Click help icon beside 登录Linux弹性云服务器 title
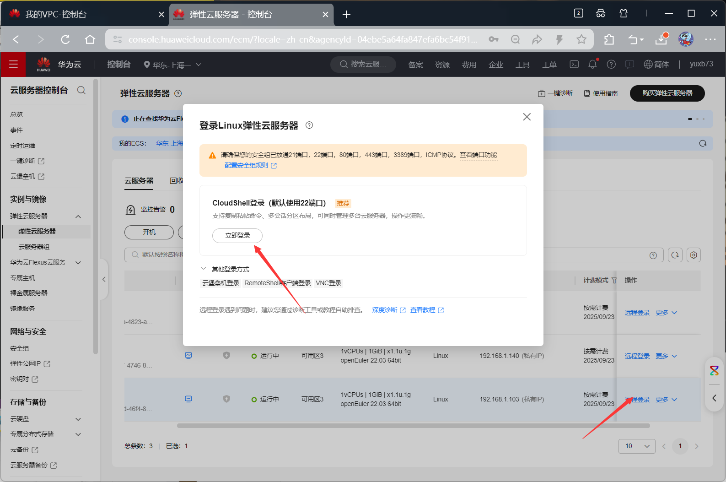This screenshot has width=726, height=482. [309, 125]
